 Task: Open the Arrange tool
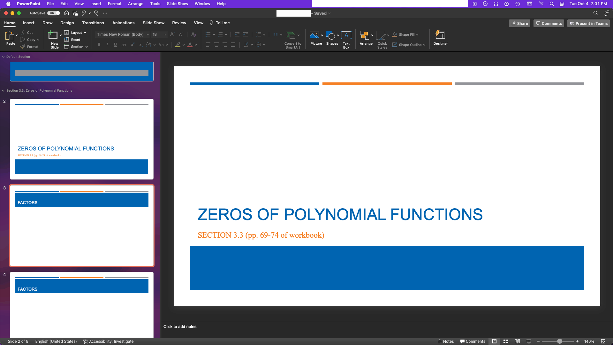pyautogui.click(x=364, y=35)
